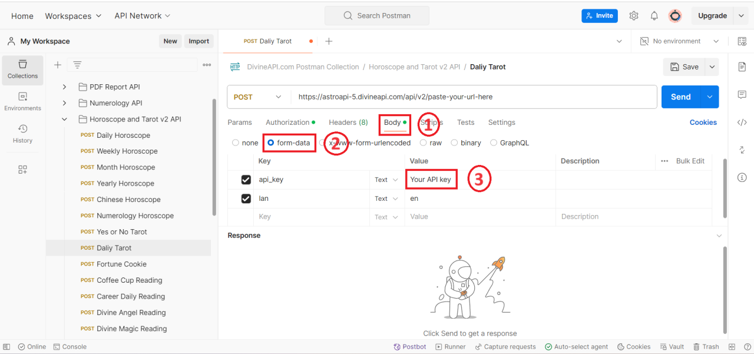Open the Environments sidebar panel
This screenshot has height=354, width=754.
pyautogui.click(x=22, y=102)
